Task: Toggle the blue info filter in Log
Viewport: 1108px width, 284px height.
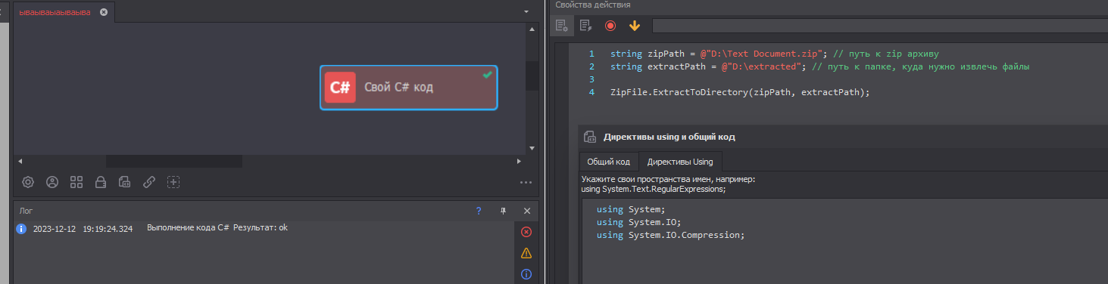Action: (526, 274)
